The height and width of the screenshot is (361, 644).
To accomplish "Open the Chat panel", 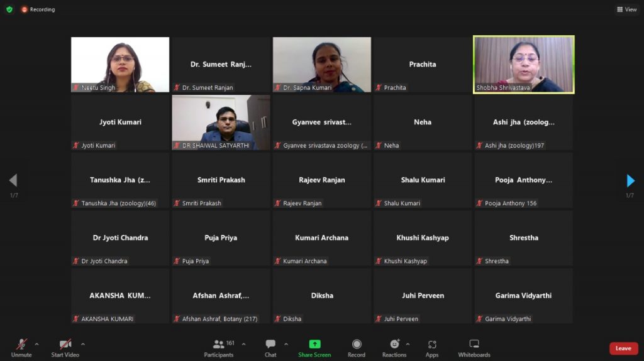I will point(270,348).
